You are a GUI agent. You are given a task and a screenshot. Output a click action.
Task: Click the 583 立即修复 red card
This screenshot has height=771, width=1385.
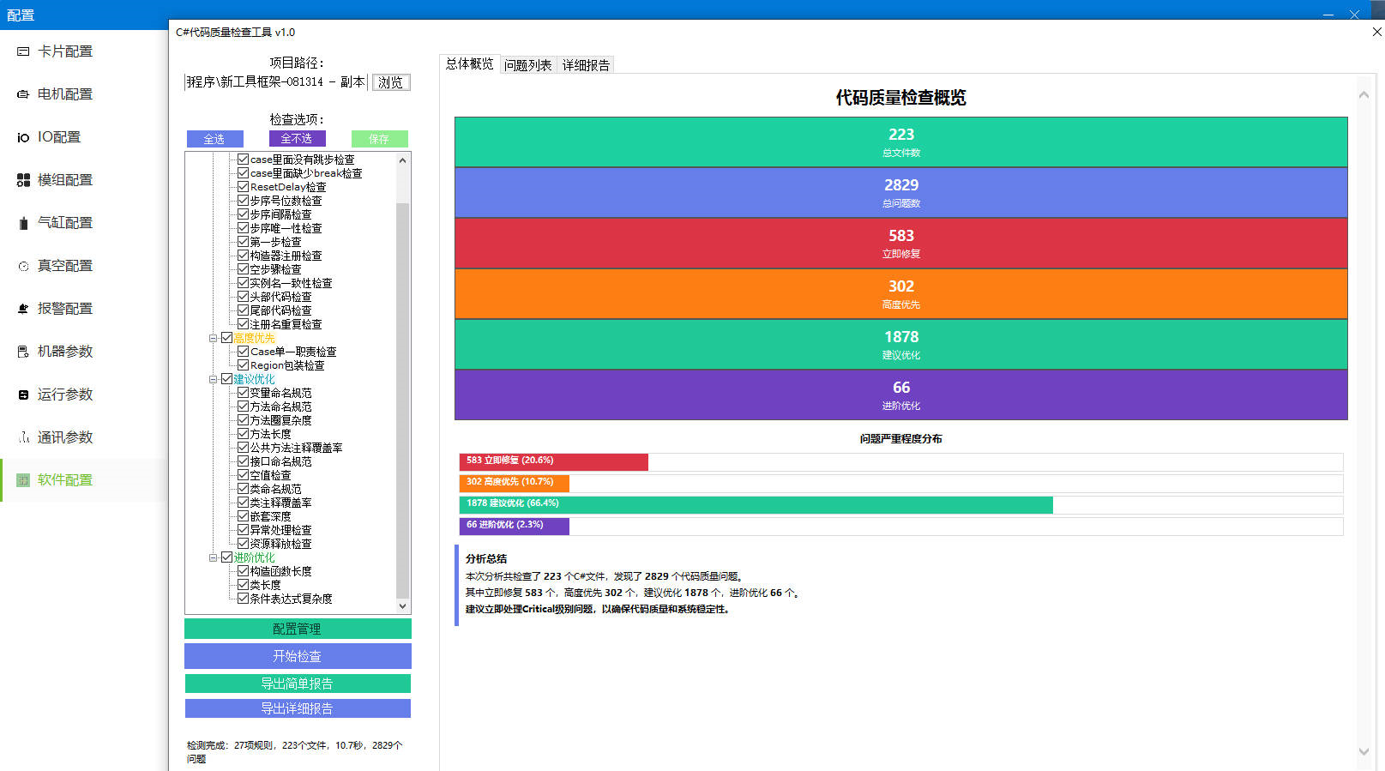[900, 243]
